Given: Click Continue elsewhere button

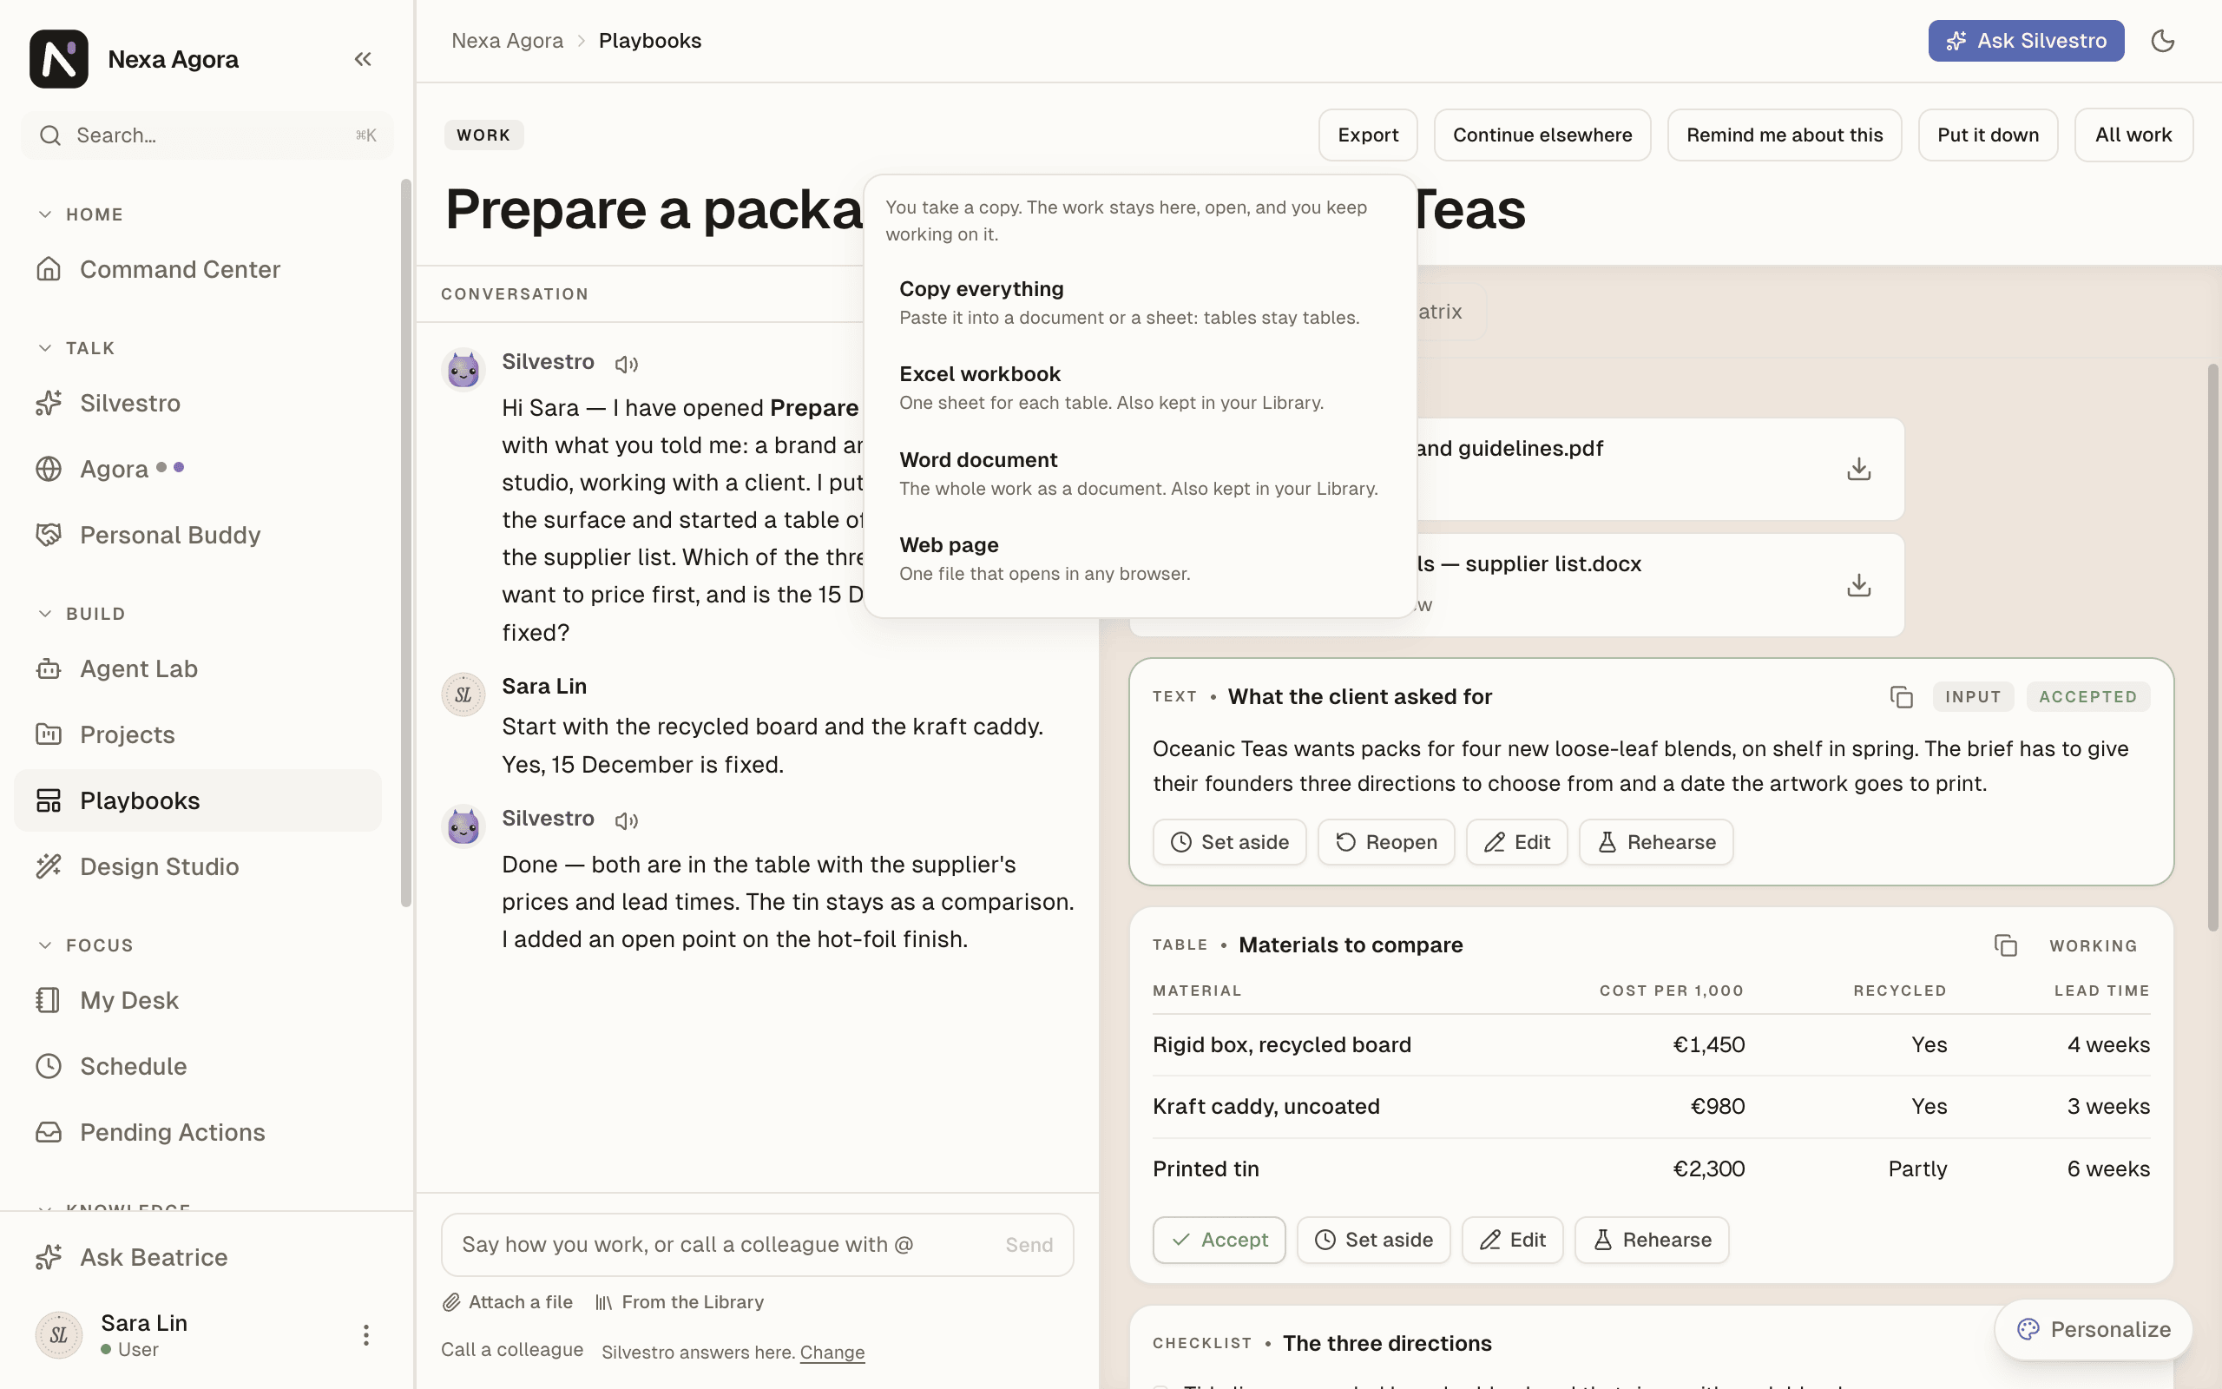Looking at the screenshot, I should click(1542, 135).
